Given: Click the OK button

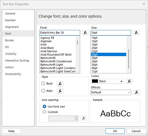Looking at the screenshot, I should point(115,131).
